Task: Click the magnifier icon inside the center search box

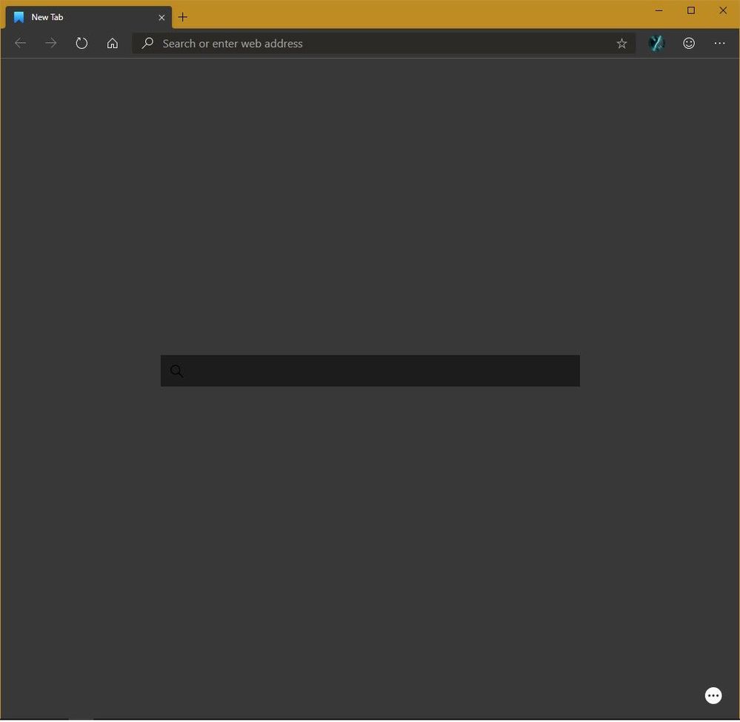Action: click(176, 371)
